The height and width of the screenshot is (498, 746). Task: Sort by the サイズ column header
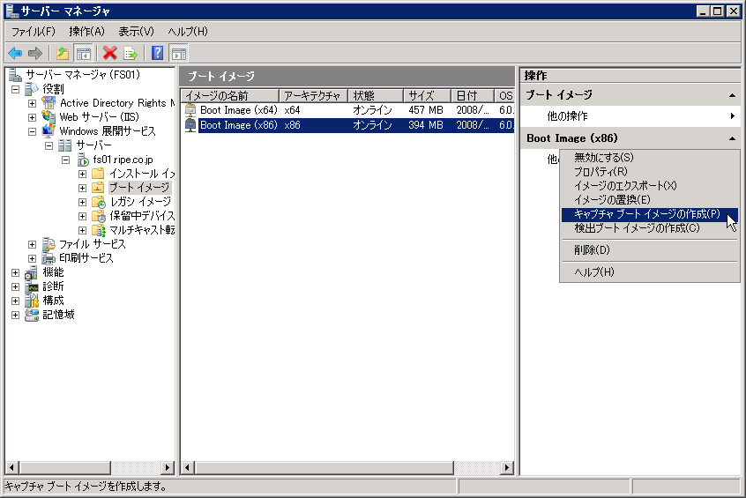(428, 95)
